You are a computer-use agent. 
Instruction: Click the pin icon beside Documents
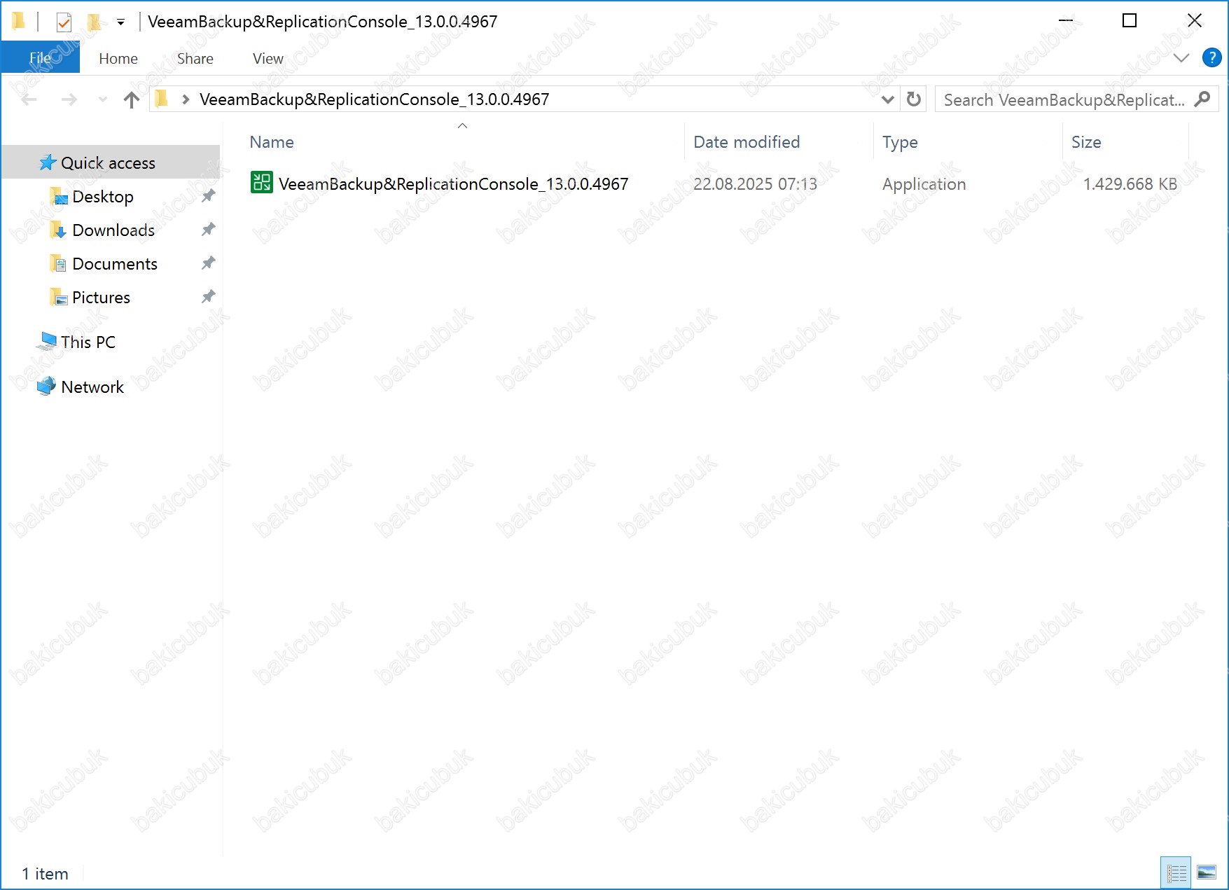(x=208, y=263)
